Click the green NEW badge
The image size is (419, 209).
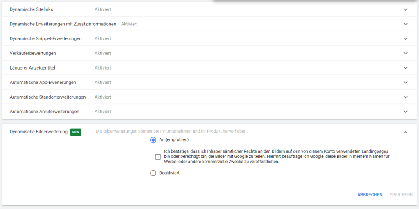click(x=76, y=132)
